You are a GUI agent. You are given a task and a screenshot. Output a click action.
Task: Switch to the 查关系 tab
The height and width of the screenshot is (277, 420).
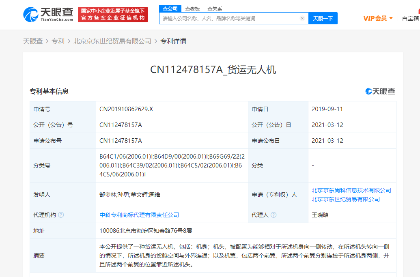215,9
